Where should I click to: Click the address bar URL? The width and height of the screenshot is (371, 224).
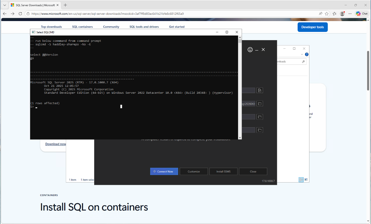[107, 14]
